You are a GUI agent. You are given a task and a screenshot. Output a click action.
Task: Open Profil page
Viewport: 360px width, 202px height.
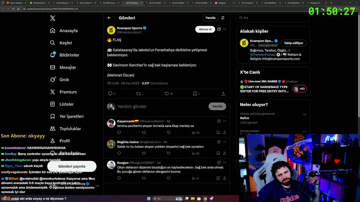click(60, 141)
